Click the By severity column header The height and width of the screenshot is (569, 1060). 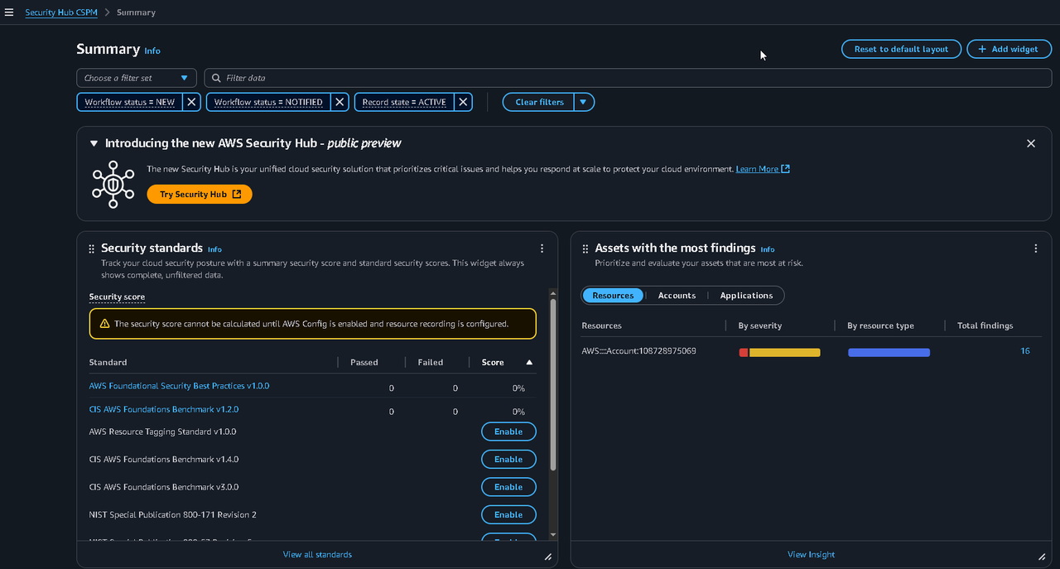(x=760, y=325)
